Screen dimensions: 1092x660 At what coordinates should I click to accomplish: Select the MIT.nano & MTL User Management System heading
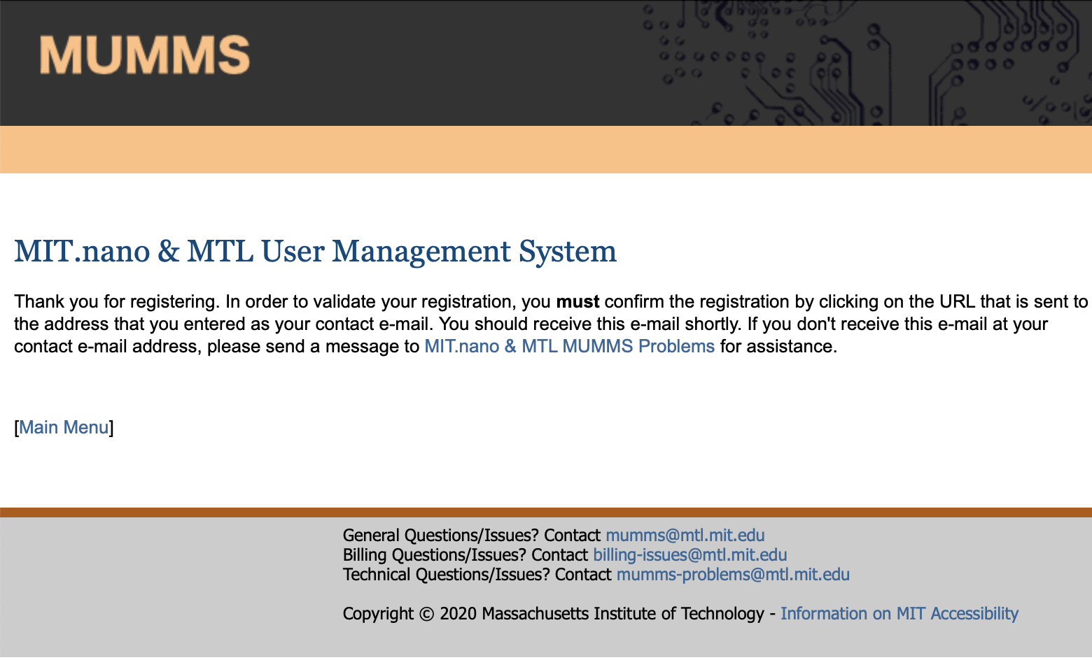click(315, 252)
